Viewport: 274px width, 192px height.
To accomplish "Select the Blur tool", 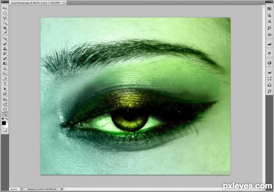I will (x=5, y=68).
